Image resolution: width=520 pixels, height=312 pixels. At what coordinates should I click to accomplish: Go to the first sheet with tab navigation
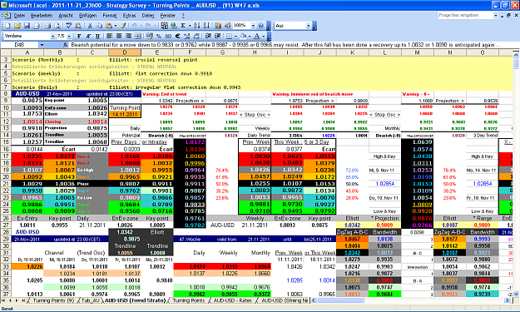[x=3, y=300]
